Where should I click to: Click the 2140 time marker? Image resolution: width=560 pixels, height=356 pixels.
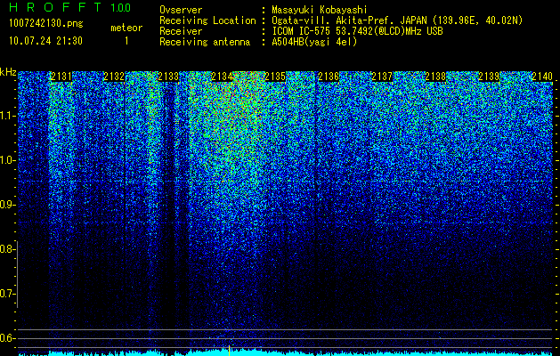542,77
